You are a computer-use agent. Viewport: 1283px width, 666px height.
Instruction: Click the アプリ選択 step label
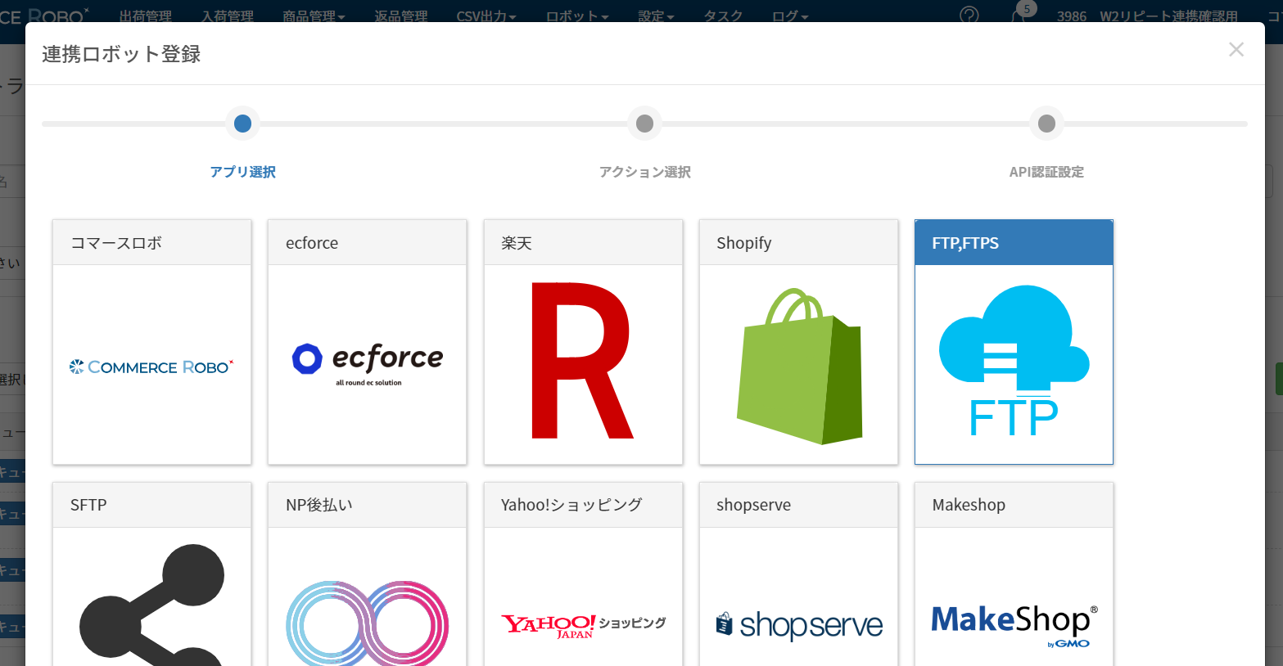click(x=242, y=172)
